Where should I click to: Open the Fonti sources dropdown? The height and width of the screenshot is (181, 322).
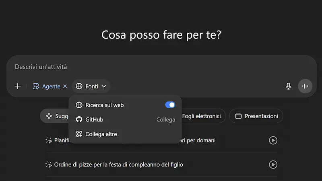click(91, 86)
